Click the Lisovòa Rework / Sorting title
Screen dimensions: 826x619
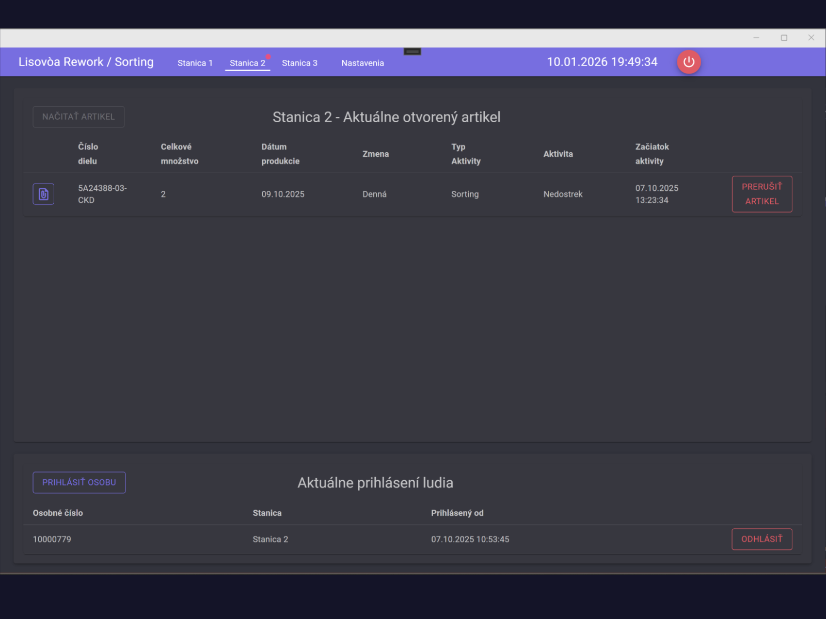click(86, 62)
